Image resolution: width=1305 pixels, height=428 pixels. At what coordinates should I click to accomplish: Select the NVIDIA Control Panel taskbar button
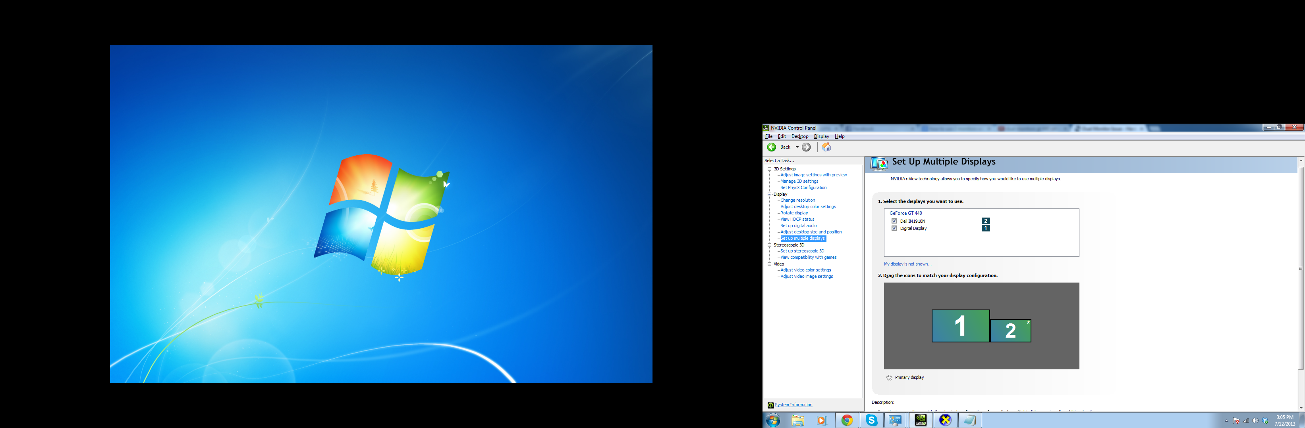pyautogui.click(x=921, y=420)
